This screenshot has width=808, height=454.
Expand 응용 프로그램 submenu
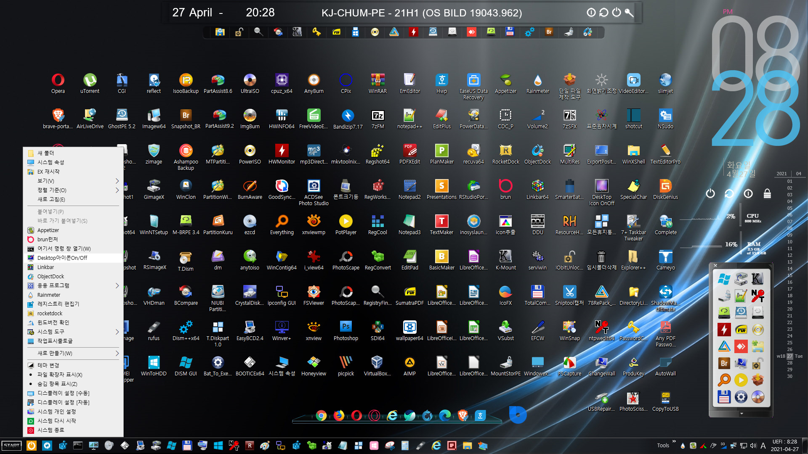click(73, 285)
